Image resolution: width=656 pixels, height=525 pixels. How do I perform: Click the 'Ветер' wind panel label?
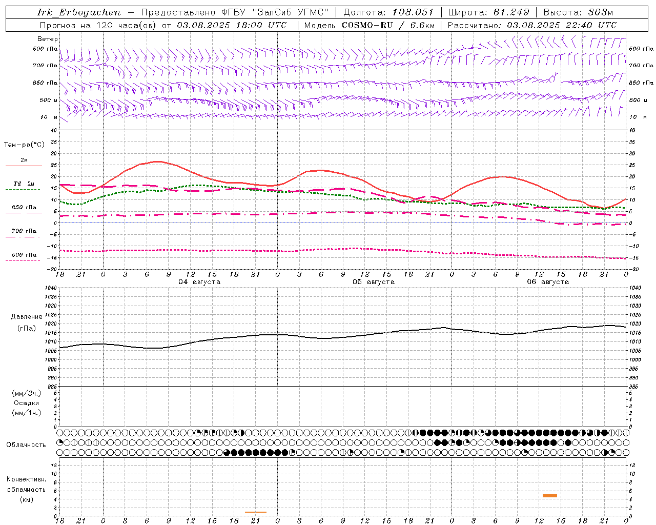(48, 39)
